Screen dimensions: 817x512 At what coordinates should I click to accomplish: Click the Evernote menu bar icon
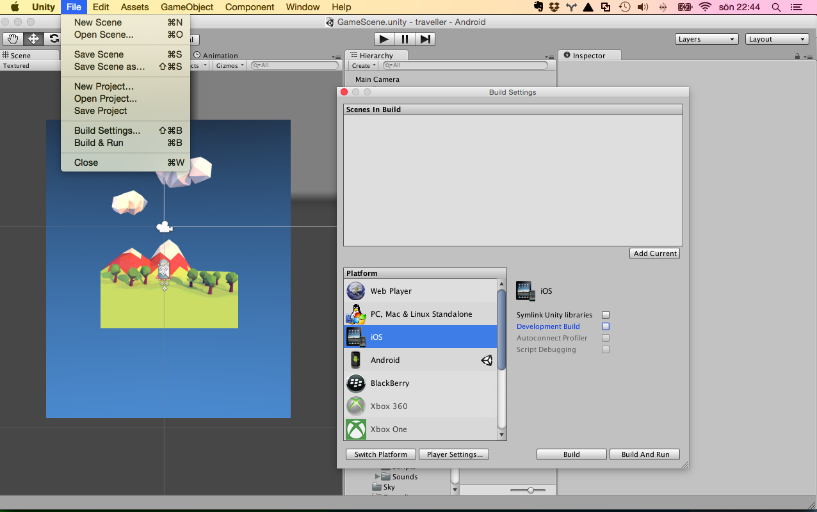[538, 7]
